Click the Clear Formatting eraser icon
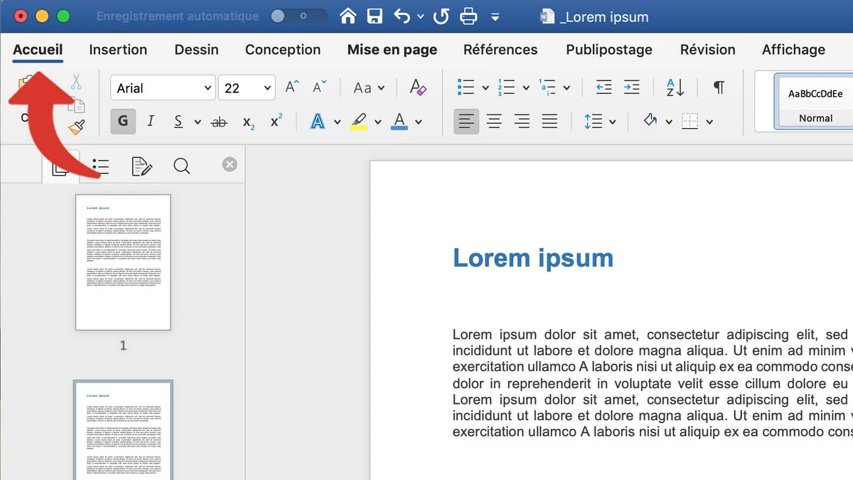The width and height of the screenshot is (853, 480). pyautogui.click(x=418, y=87)
